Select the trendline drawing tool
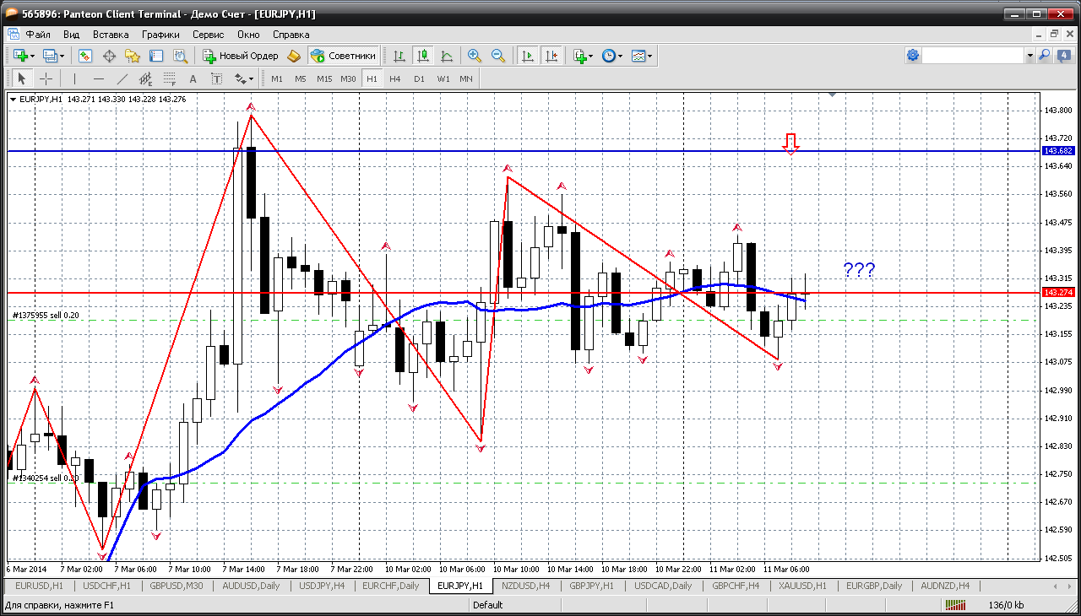1081x616 pixels. [x=122, y=78]
